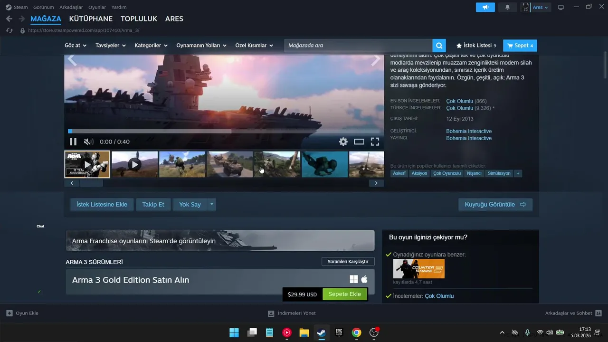Image resolution: width=608 pixels, height=342 pixels.
Task: Unmute the trailer audio
Action: click(x=88, y=142)
